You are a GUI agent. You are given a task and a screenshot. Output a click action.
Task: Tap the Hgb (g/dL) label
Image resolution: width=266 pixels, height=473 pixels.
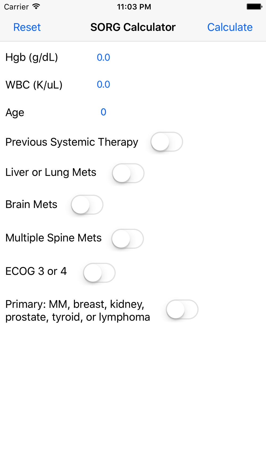click(32, 57)
